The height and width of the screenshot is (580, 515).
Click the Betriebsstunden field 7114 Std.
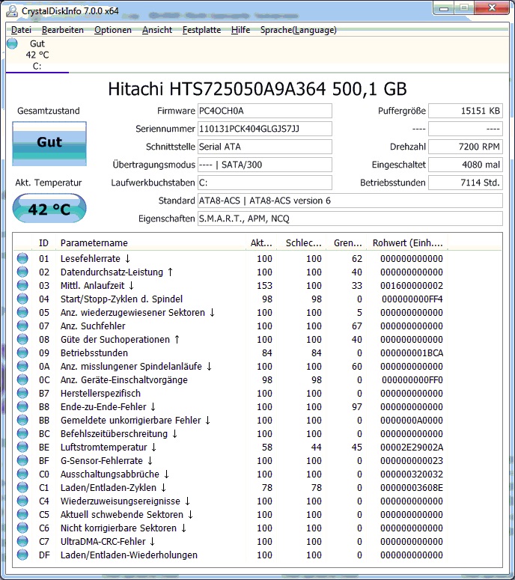pyautogui.click(x=466, y=183)
